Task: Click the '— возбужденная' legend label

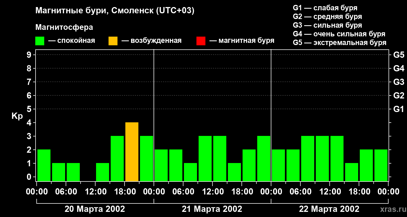Action: 151,41
